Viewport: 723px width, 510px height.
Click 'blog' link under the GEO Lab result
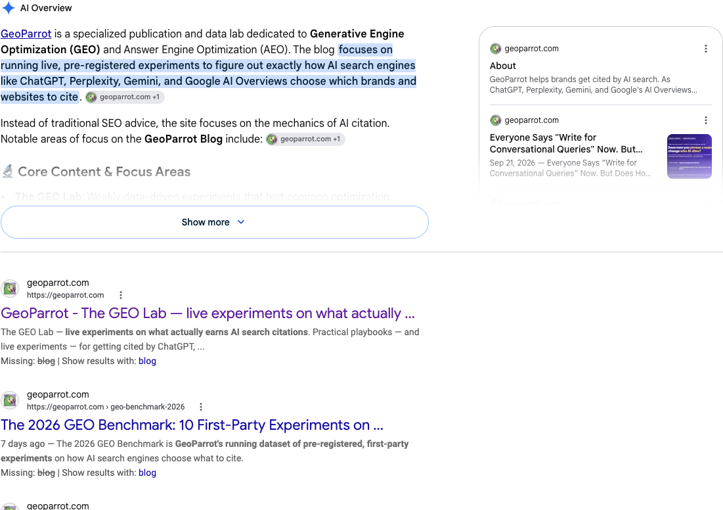click(x=147, y=361)
